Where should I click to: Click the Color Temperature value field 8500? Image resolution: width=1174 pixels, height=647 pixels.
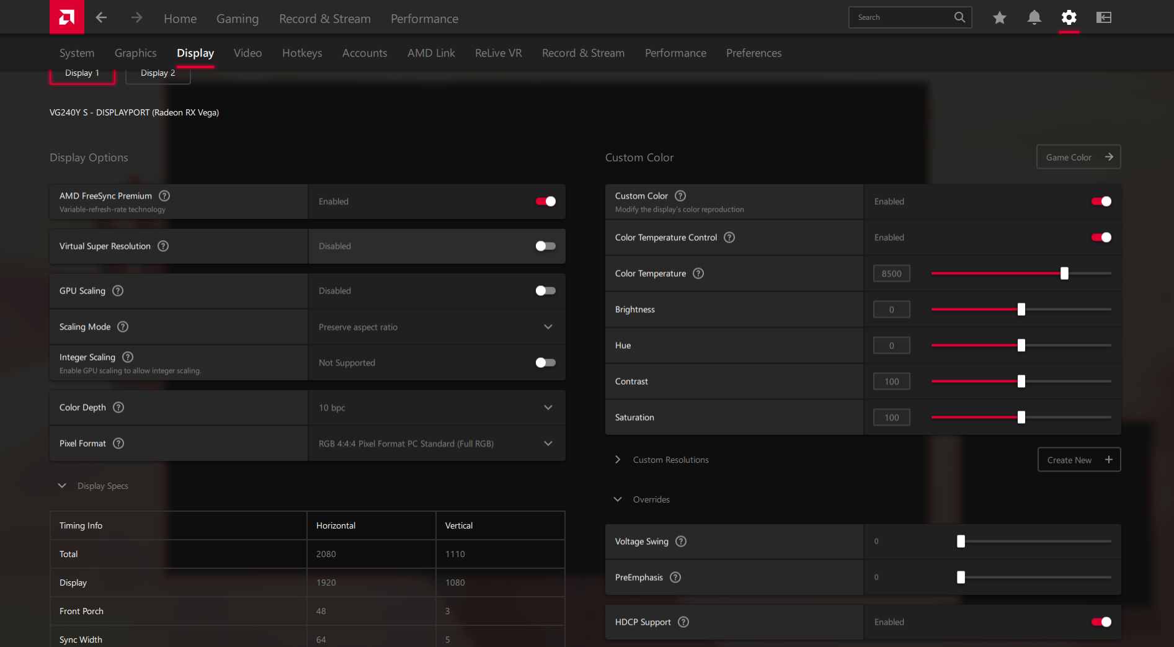tap(891, 274)
